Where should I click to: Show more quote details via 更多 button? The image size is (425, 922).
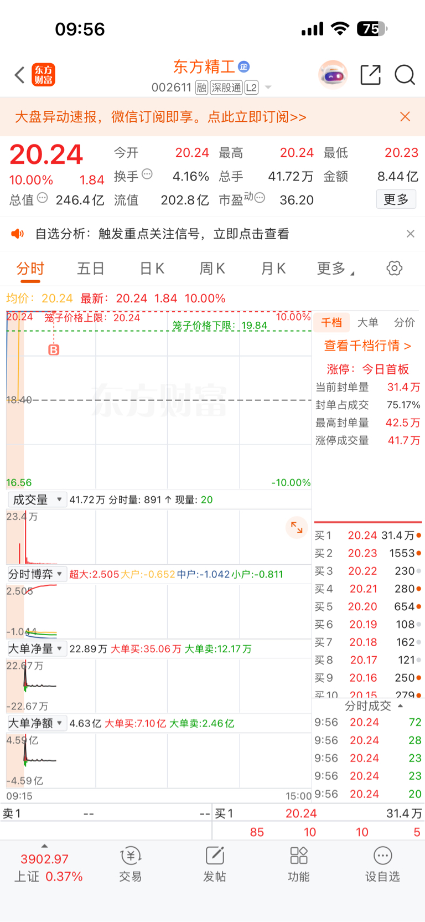(396, 199)
